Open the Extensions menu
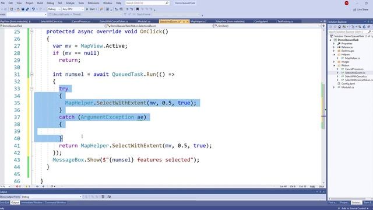The width and height of the screenshot is (373, 210). (93, 3)
